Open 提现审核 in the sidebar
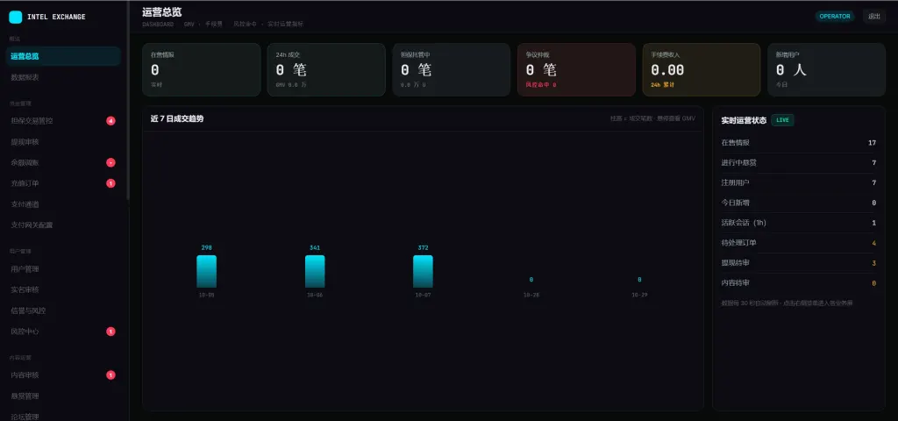The width and height of the screenshot is (898, 421). (x=63, y=142)
